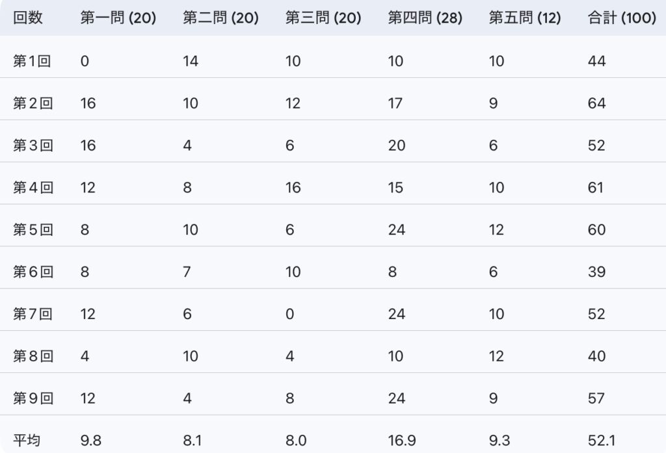
Task: Click the total 61 in 第4回 row
Action: pos(595,188)
